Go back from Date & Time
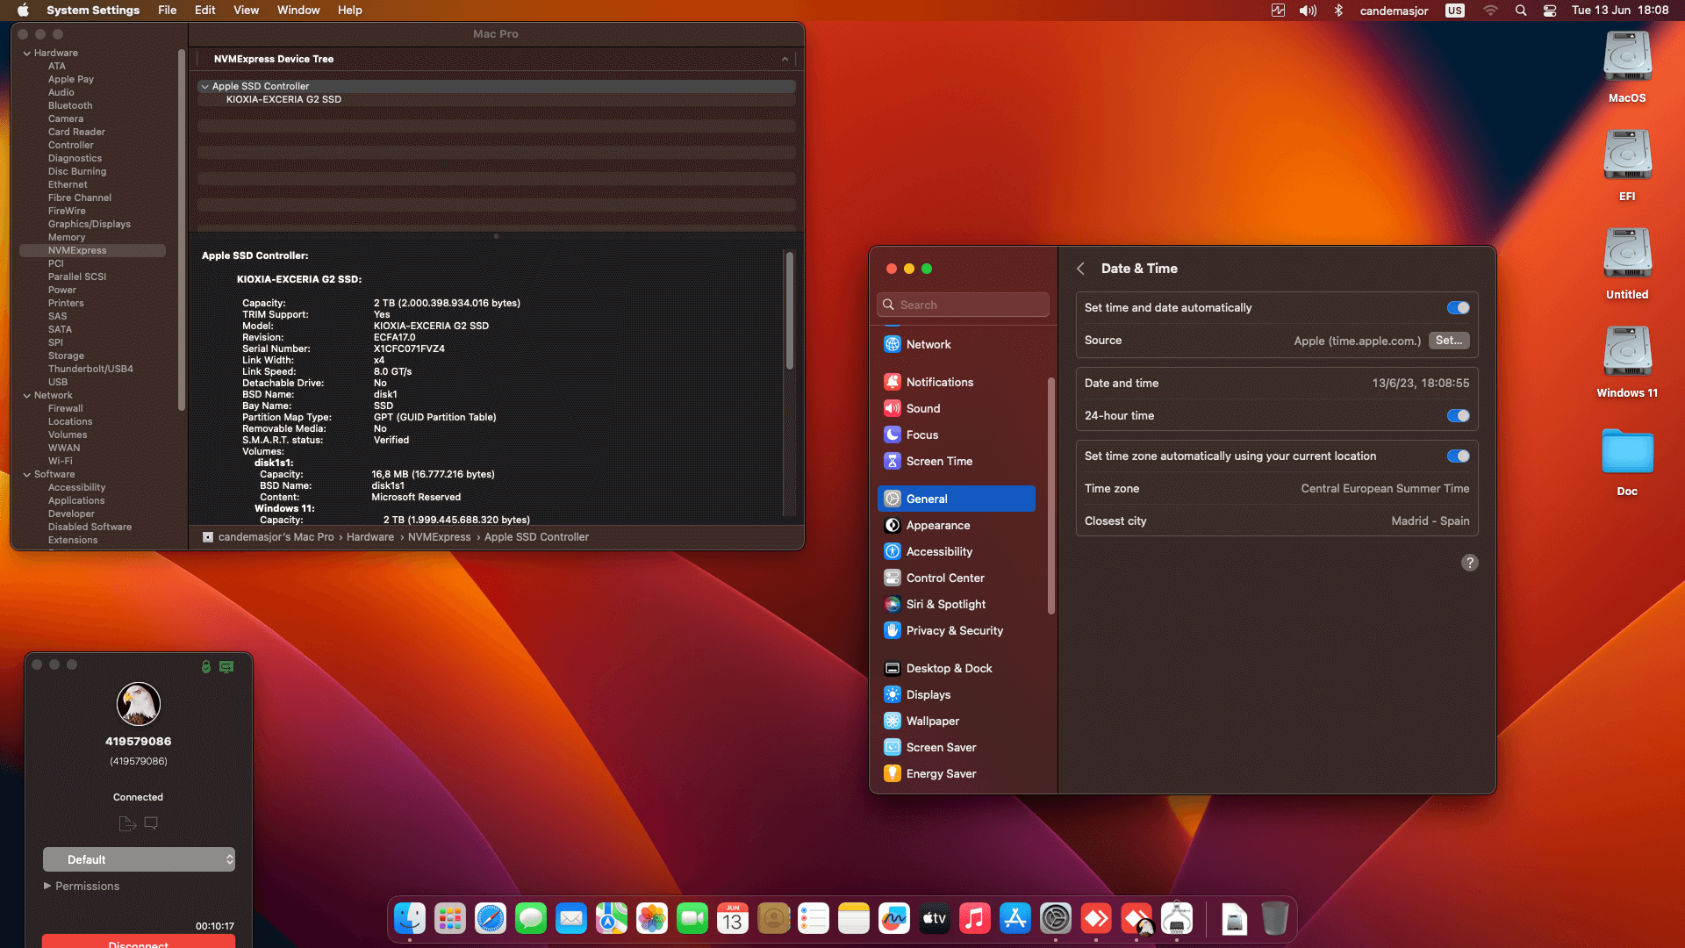 (x=1080, y=269)
